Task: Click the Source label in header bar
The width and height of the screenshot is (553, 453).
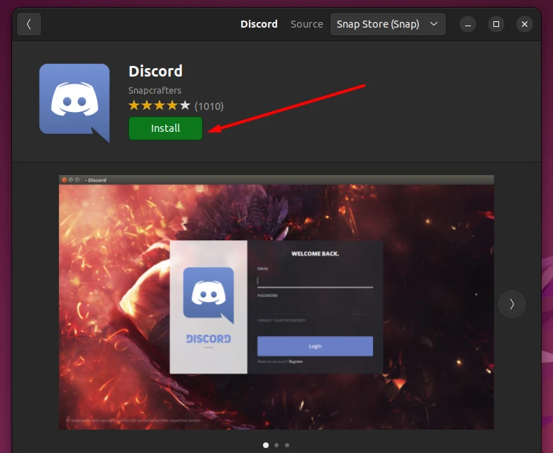Action: pos(306,24)
